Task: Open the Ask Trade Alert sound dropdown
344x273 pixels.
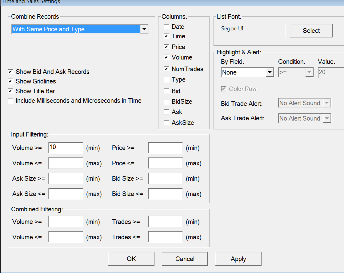Action: click(305, 118)
